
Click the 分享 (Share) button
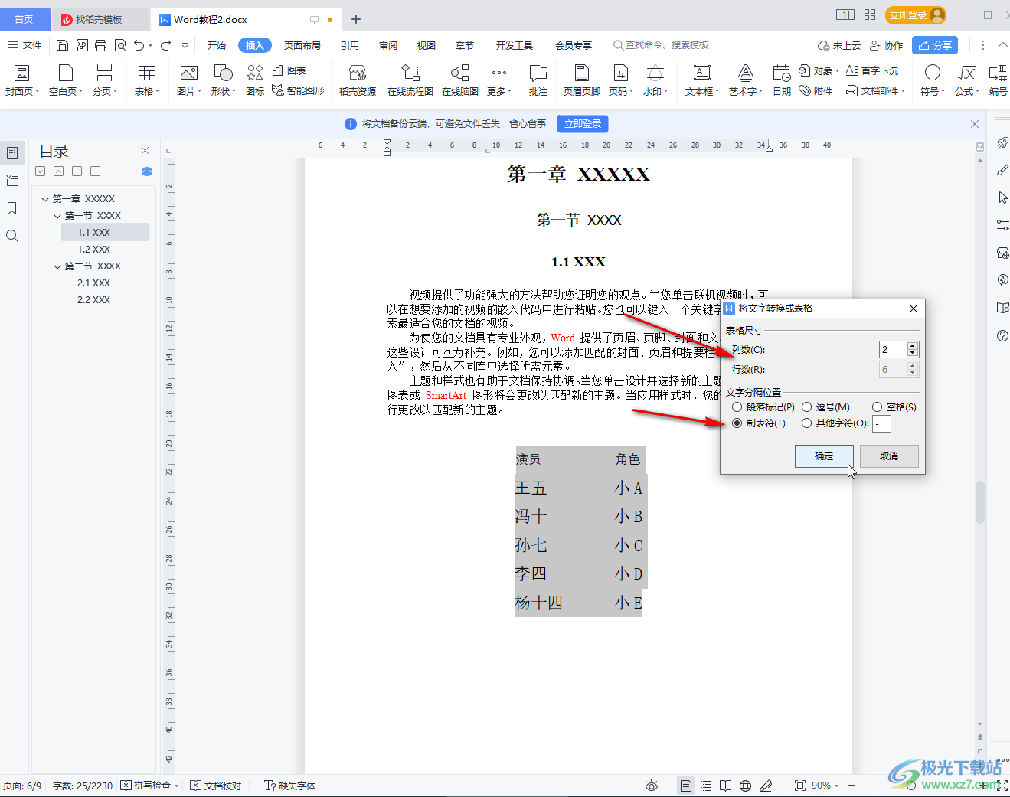pyautogui.click(x=935, y=45)
